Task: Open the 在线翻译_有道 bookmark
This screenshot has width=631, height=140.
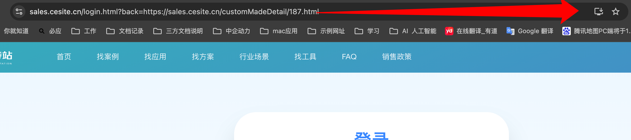Action: click(471, 31)
